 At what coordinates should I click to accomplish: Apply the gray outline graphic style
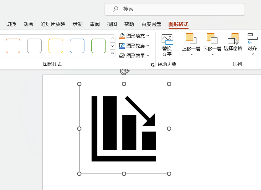(x=34, y=46)
